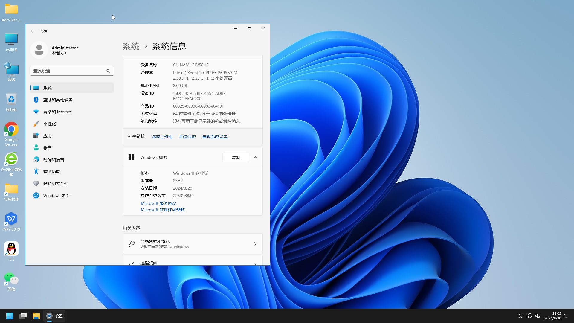Click the back arrow in Settings window
Viewport: 574px width, 323px height.
coord(33,31)
